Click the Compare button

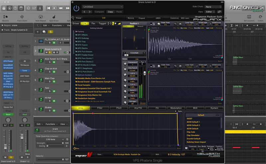pos(99,12)
